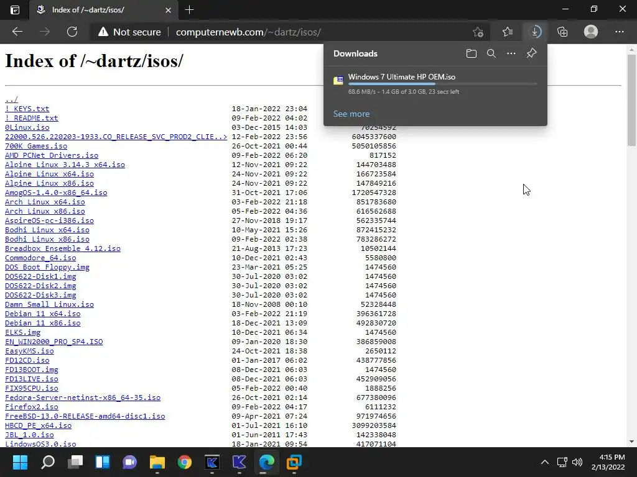
Task: Download EN_WIN2000_PRO_SP4.ISO
Action: (53, 342)
